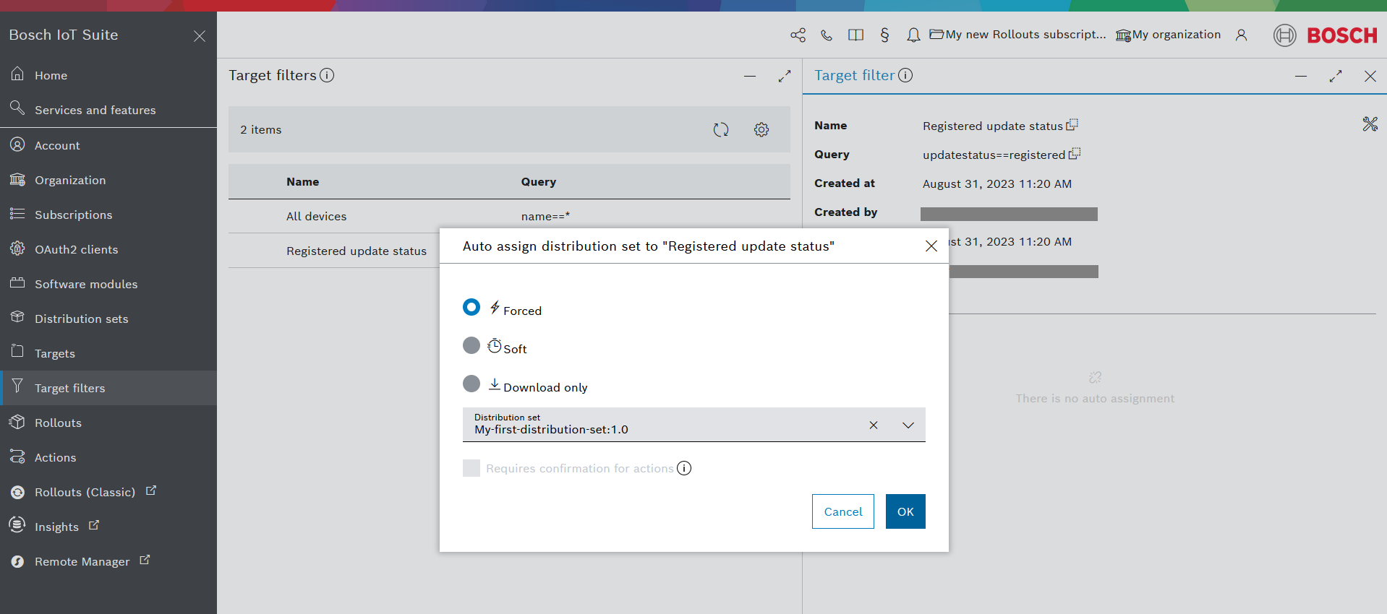Image resolution: width=1387 pixels, height=614 pixels.
Task: Open table settings gear icon
Action: (761, 130)
